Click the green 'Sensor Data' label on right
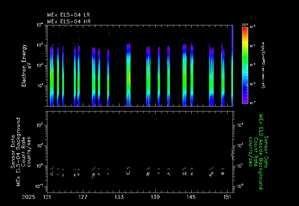299x206 pixels. pos(266,152)
